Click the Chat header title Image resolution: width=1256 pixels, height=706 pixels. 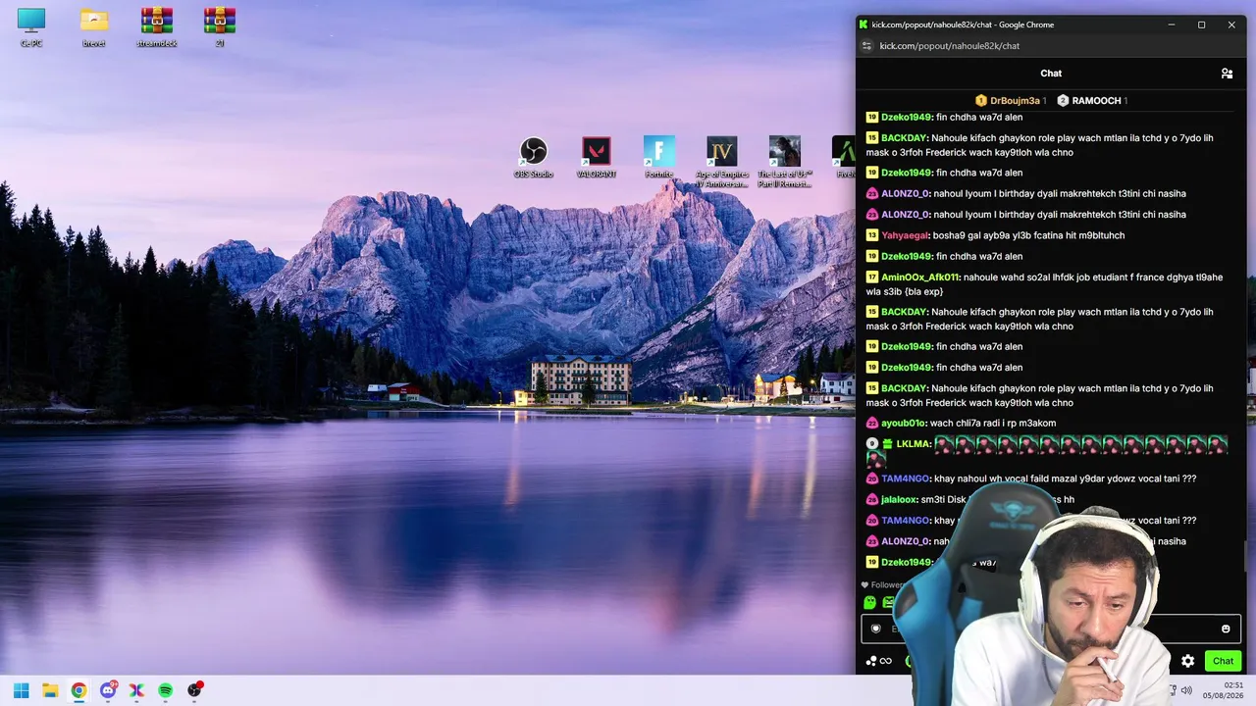point(1051,74)
